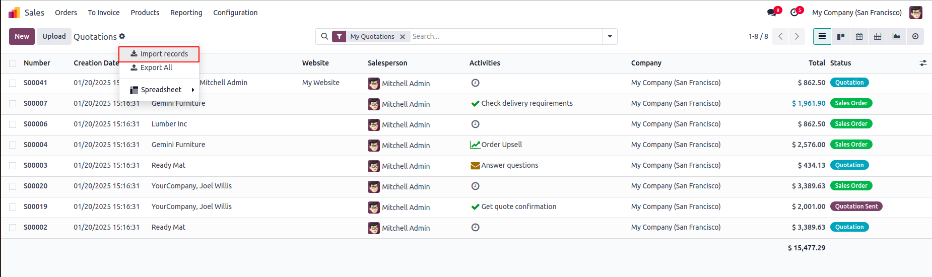The height and width of the screenshot is (277, 932).
Task: Click the Quotations gear settings icon
Action: pos(122,36)
